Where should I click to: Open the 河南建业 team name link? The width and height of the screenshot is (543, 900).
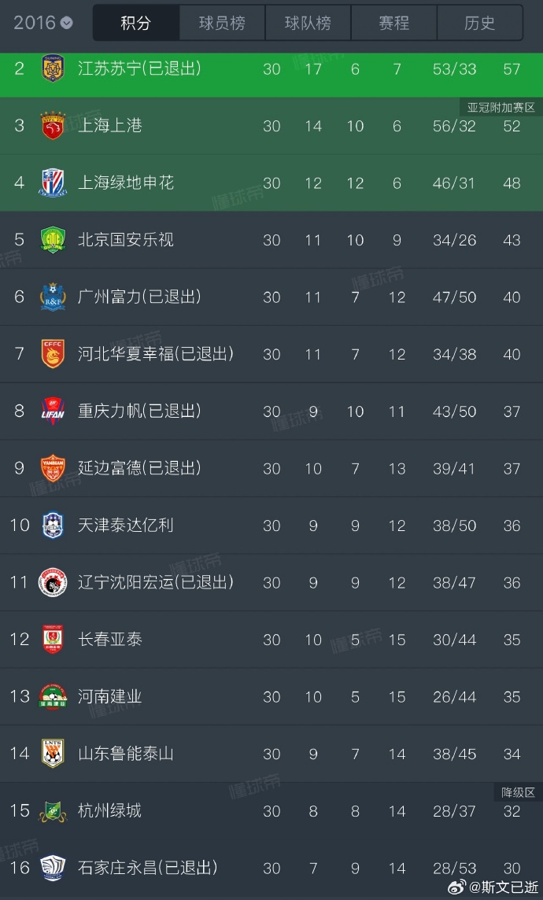[x=110, y=696]
